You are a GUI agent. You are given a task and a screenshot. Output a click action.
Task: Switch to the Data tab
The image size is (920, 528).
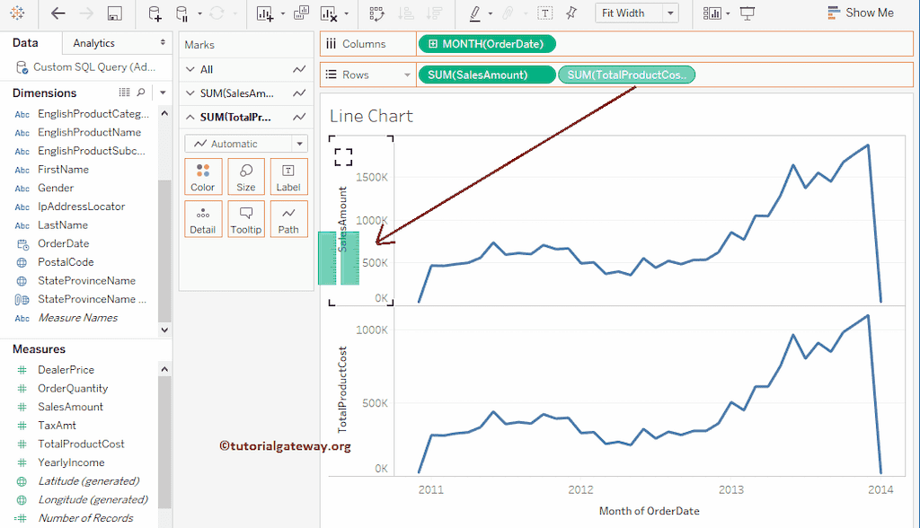point(25,43)
